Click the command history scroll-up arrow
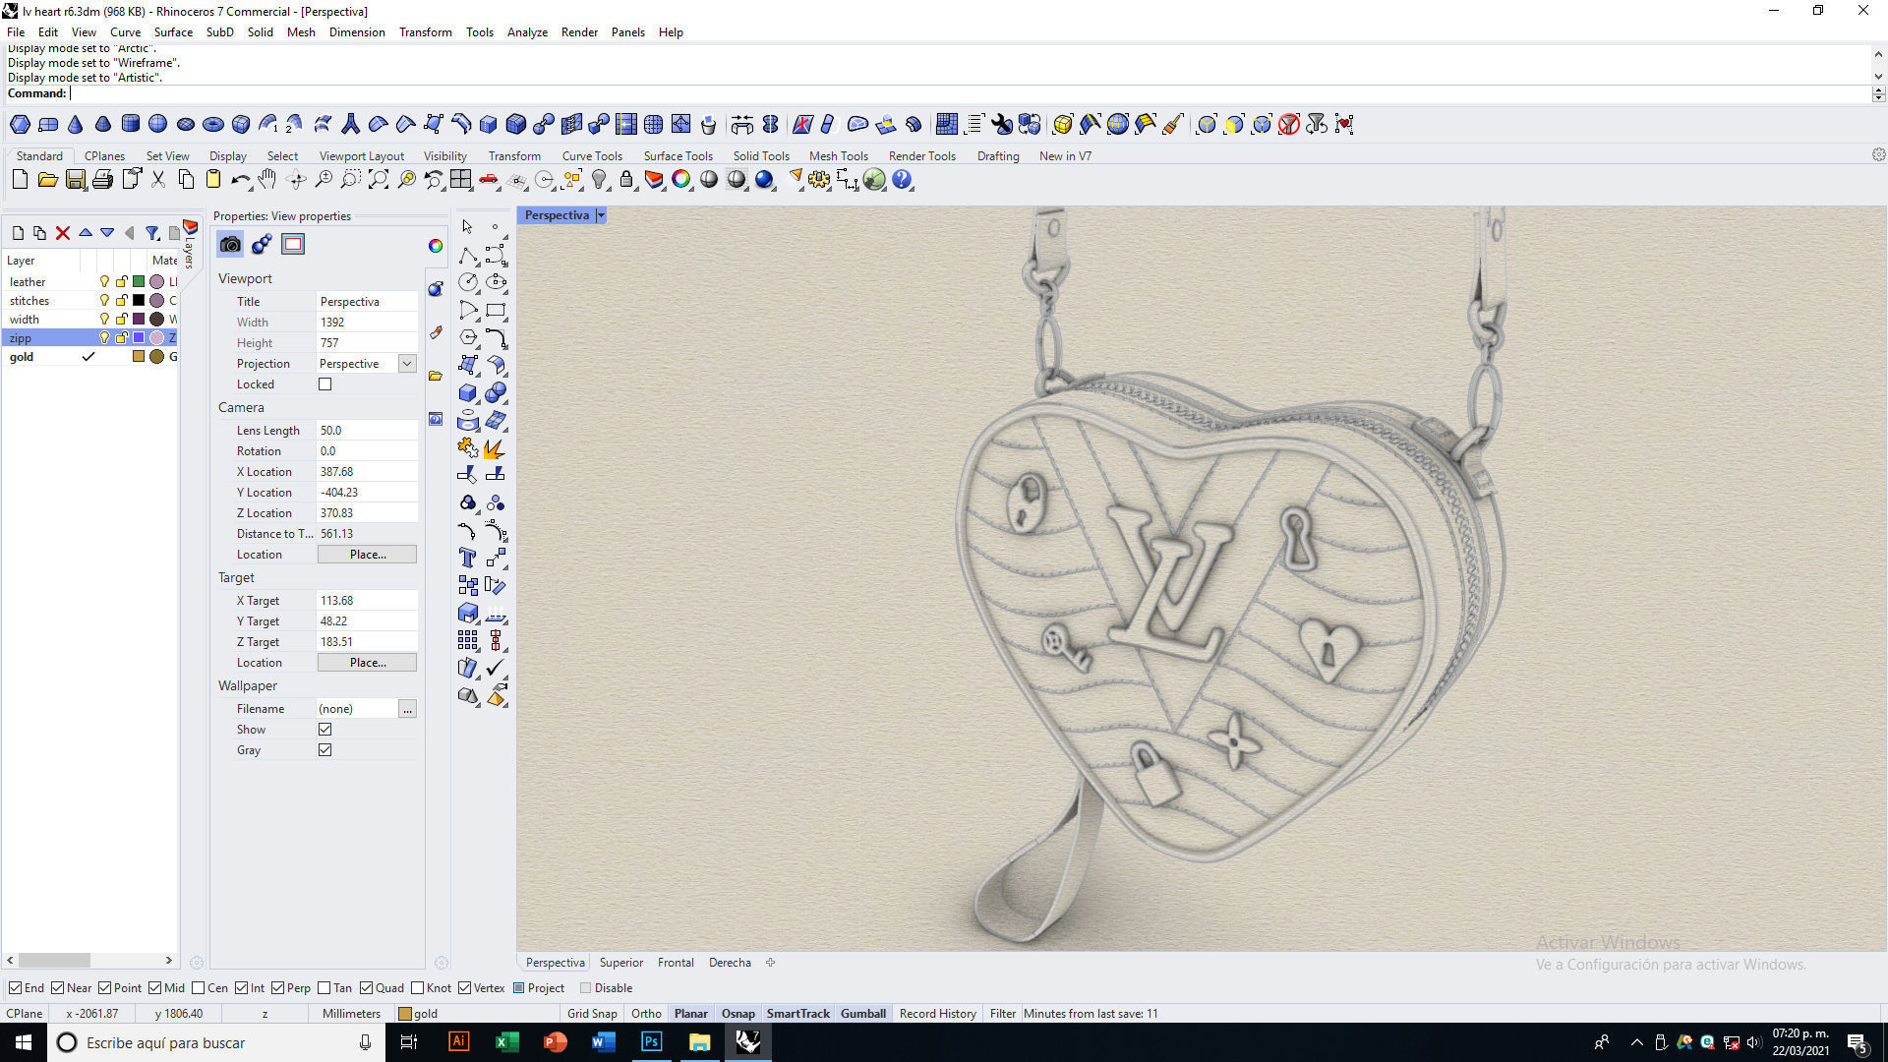1888x1062 pixels. click(x=1878, y=54)
